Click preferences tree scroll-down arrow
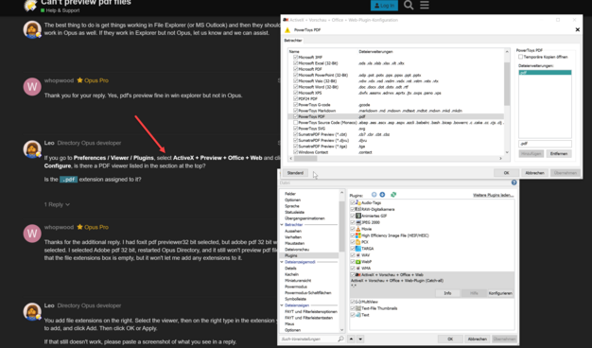Image resolution: width=592 pixels, height=348 pixels. [341, 330]
